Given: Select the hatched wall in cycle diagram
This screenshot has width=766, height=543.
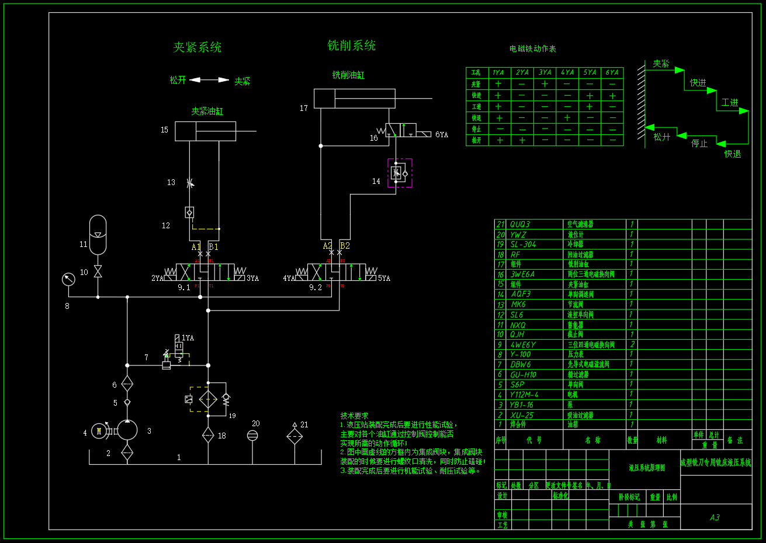Looking at the screenshot, I should coord(641,104).
